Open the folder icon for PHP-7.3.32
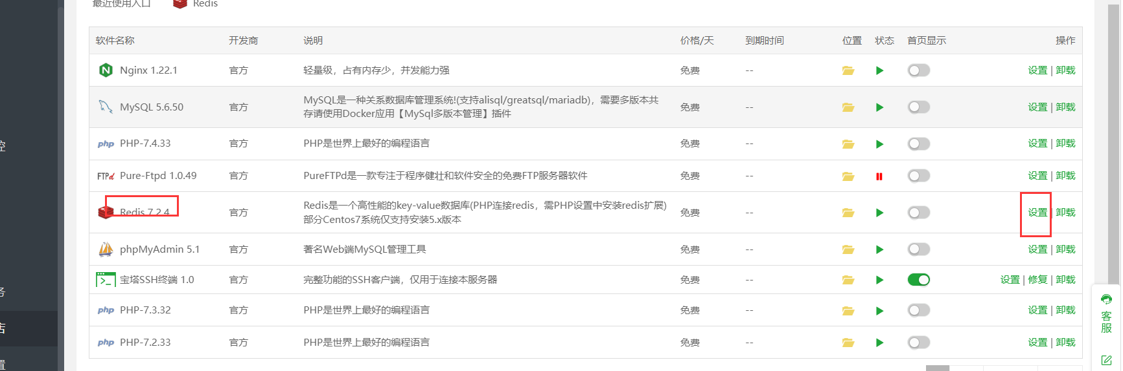This screenshot has height=371, width=1123. click(848, 311)
